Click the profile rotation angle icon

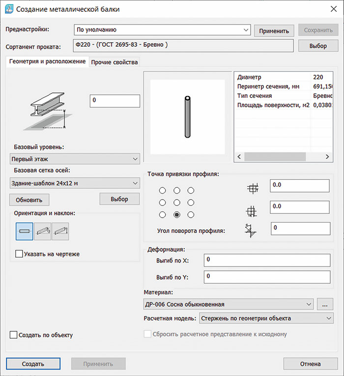point(251,231)
